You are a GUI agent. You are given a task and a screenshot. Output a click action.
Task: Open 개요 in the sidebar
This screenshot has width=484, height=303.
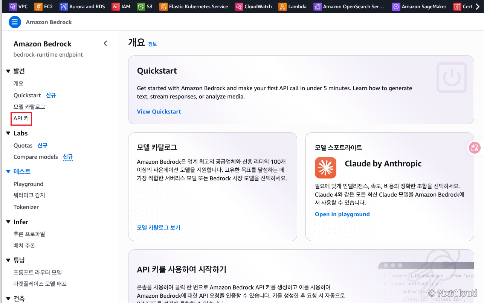tap(18, 83)
